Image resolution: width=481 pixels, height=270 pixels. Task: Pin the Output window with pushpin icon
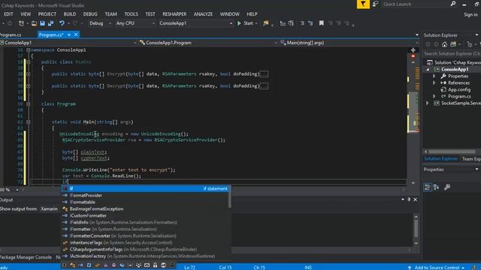click(x=409, y=199)
